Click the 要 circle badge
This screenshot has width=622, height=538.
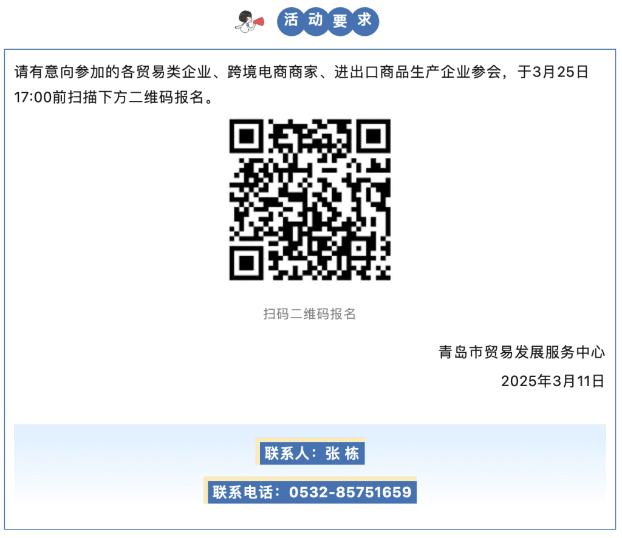click(340, 21)
